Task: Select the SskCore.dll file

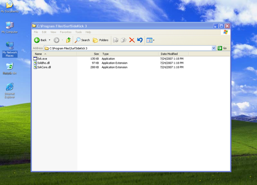Action: pos(44,67)
